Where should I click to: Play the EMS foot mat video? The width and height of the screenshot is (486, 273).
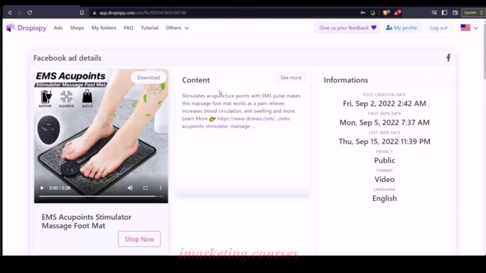[42, 188]
